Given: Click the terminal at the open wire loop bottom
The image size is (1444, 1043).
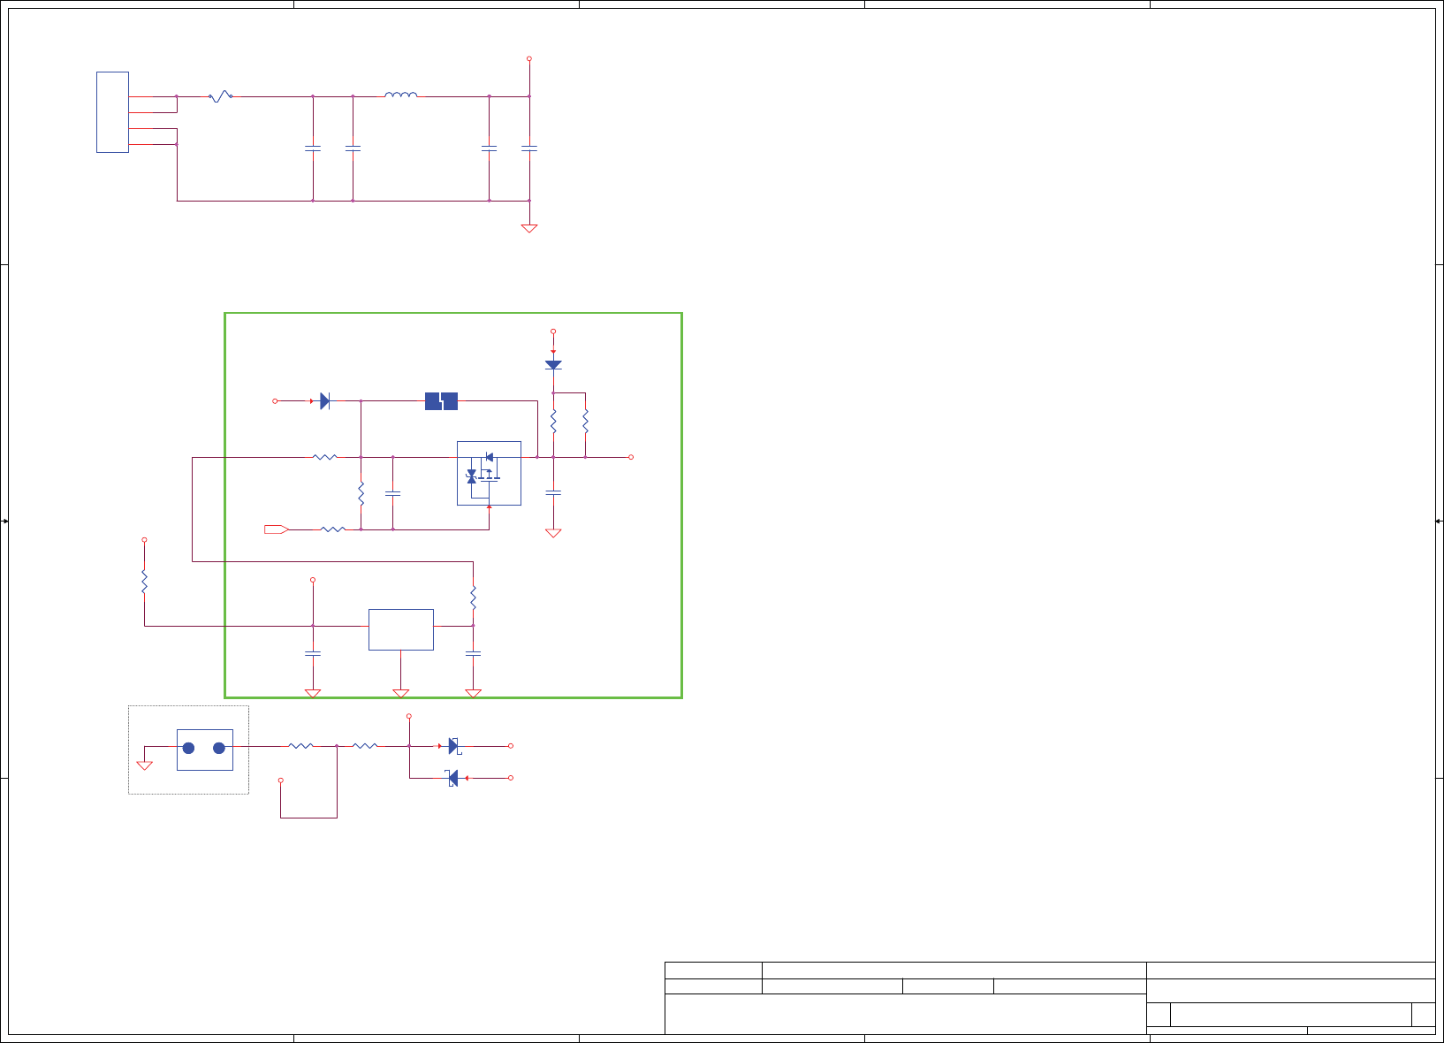Looking at the screenshot, I should pos(281,780).
